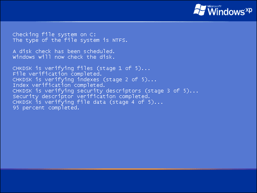The width and height of the screenshot is (257, 193).
Task: Click "File verification completed." message
Action: coord(57,74)
